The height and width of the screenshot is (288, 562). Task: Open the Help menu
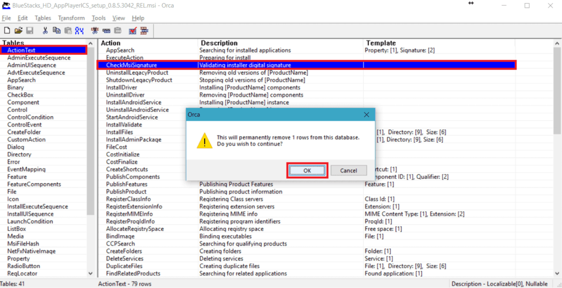[138, 18]
